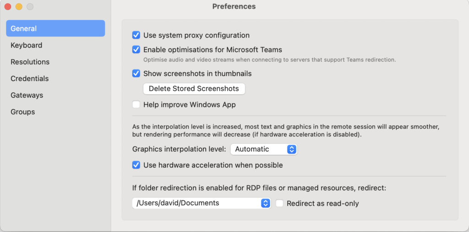Viewport: 469px width, 232px height.
Task: Uncheck Use system proxy configuration
Action: pos(136,35)
